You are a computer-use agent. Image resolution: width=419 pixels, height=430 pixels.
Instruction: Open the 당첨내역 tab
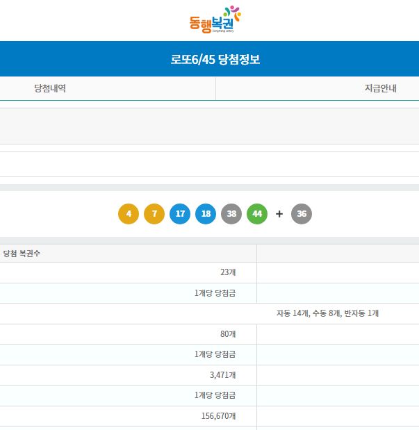(x=50, y=88)
